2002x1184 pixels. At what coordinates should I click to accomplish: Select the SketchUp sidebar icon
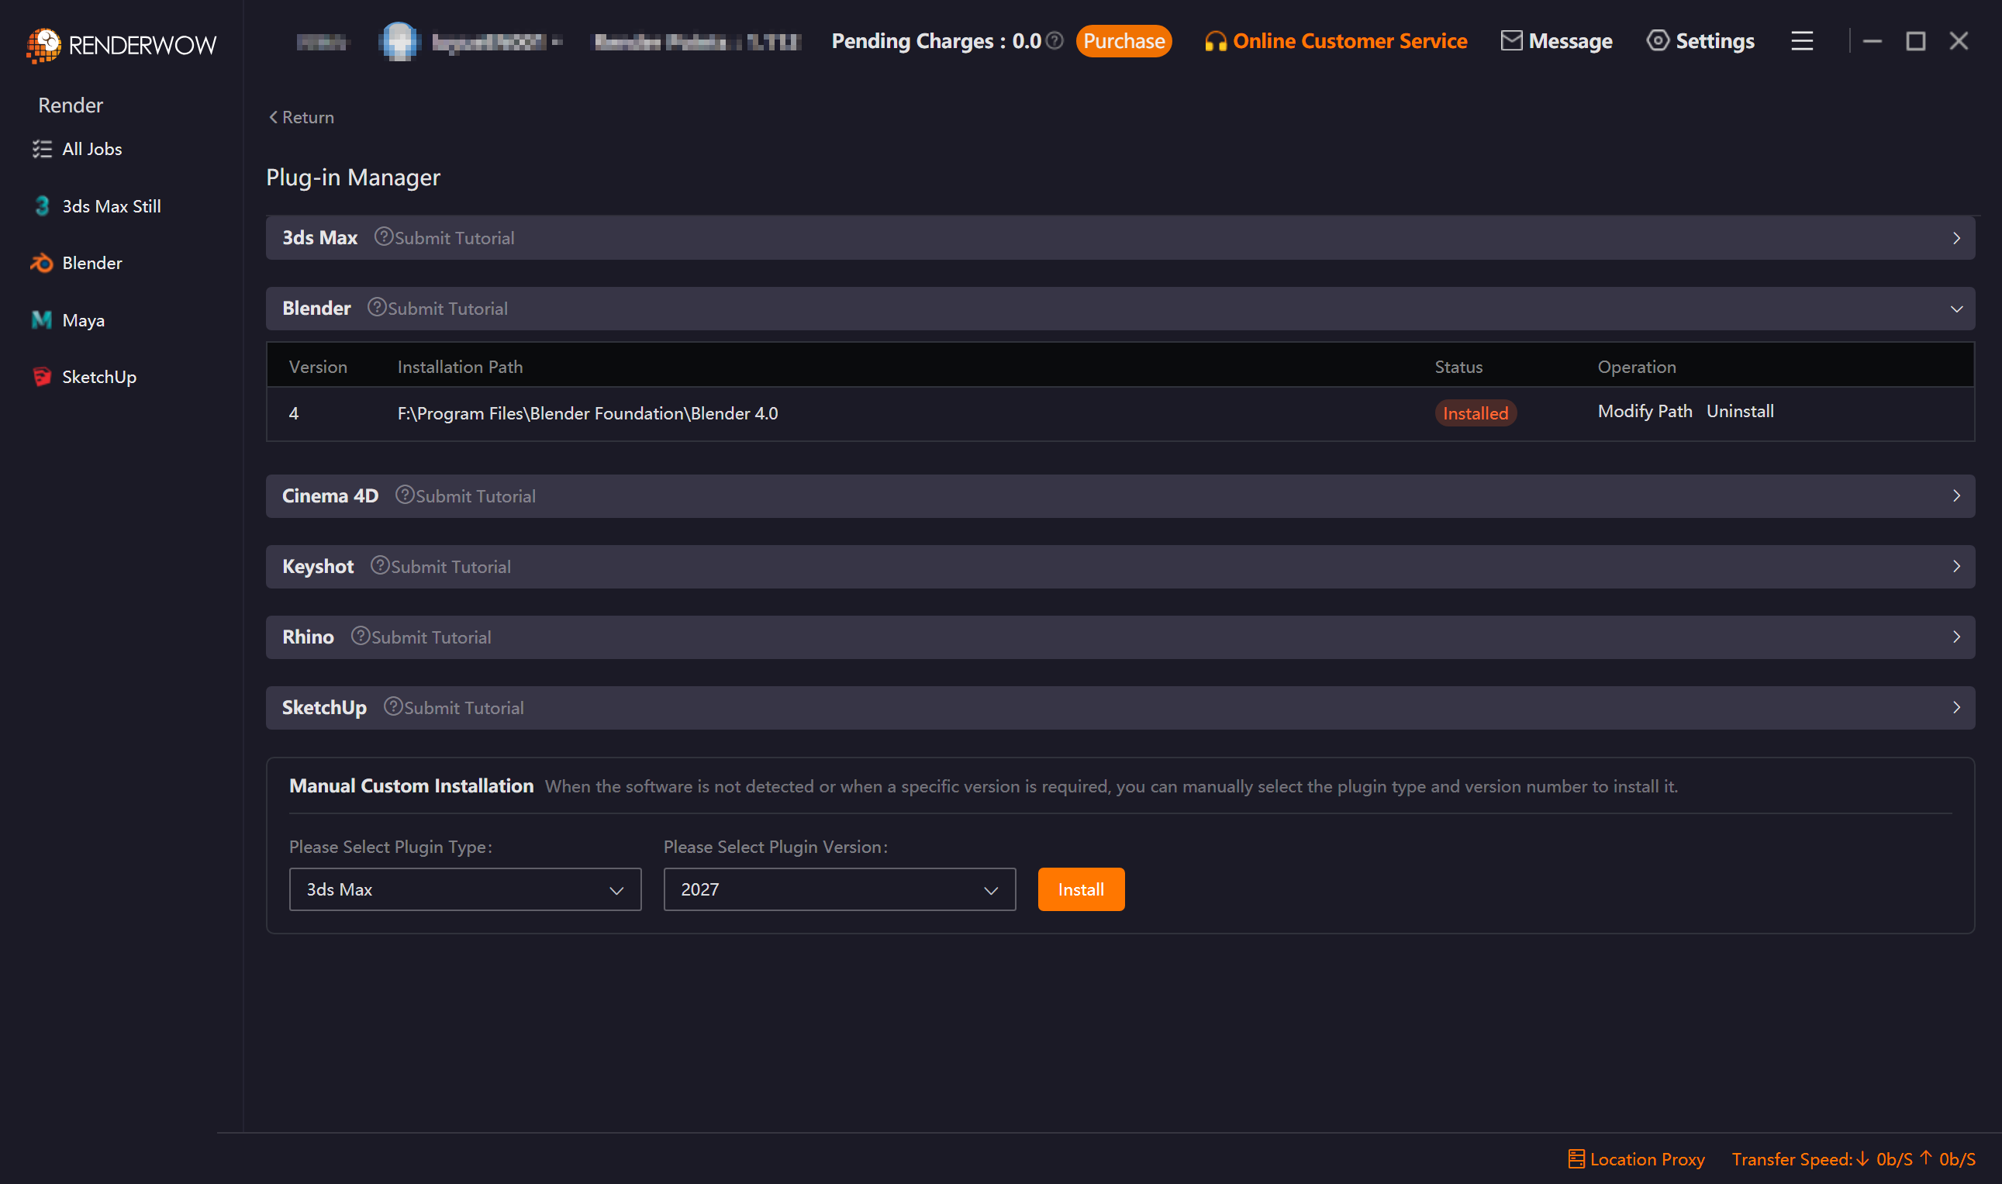[41, 377]
